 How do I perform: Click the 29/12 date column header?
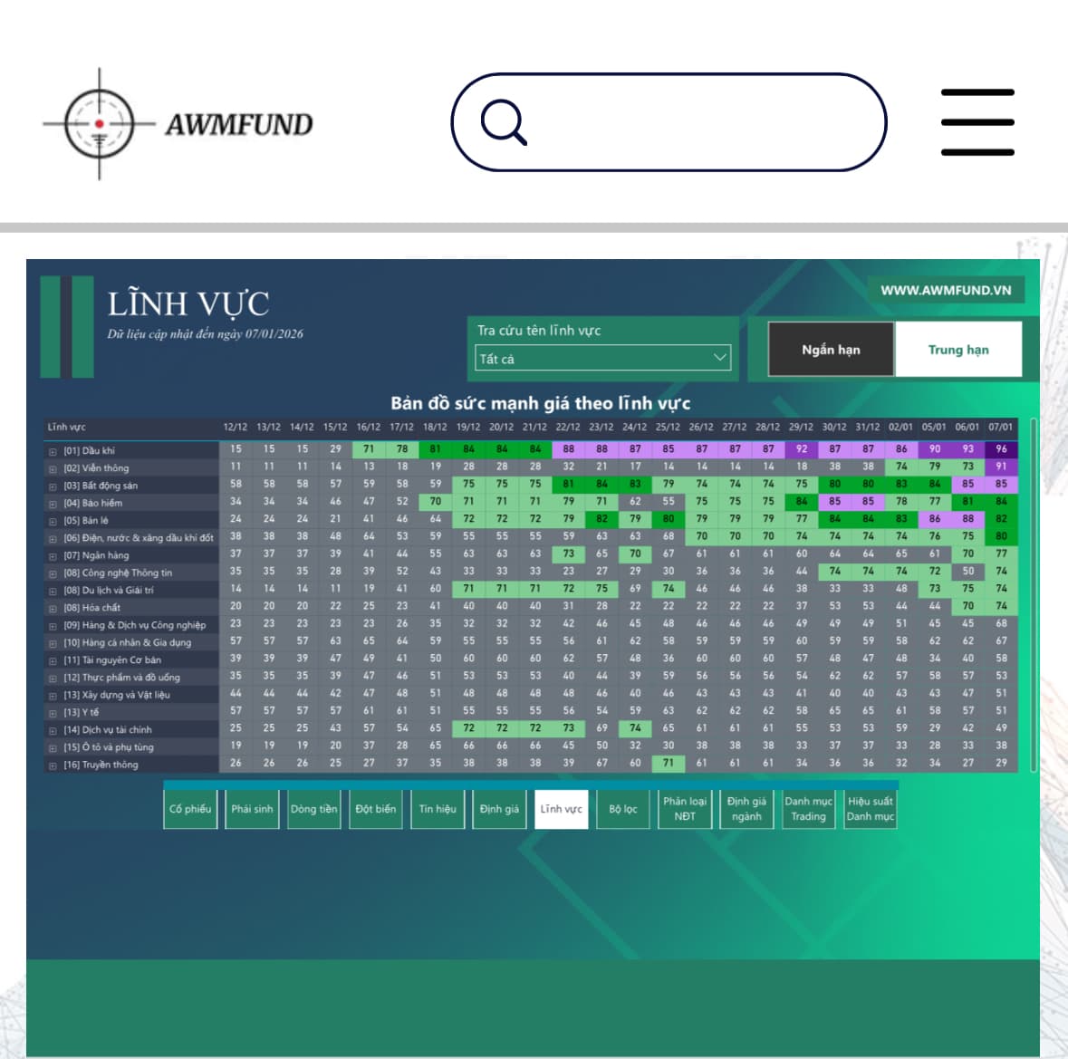click(x=801, y=427)
